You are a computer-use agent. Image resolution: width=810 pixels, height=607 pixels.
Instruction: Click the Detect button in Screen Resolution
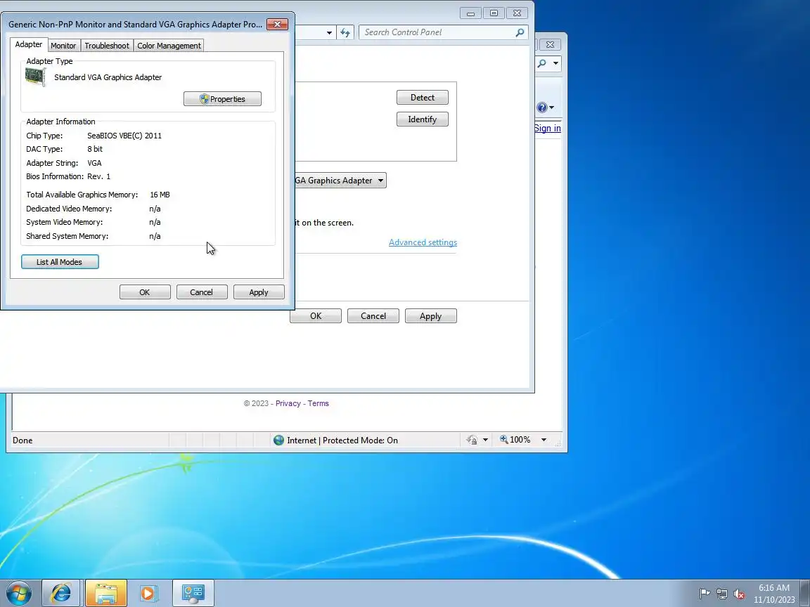(x=423, y=98)
